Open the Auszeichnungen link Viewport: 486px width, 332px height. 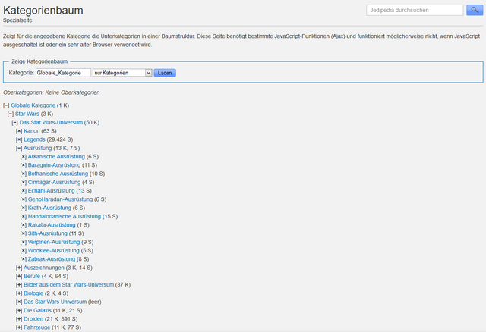[44, 268]
